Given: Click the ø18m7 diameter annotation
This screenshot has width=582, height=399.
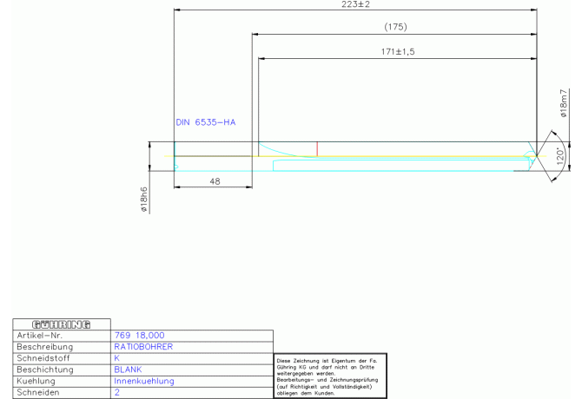Looking at the screenshot, I should pos(563,105).
